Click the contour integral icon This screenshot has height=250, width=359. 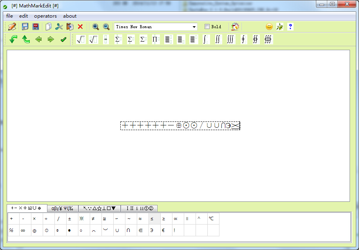(243, 39)
